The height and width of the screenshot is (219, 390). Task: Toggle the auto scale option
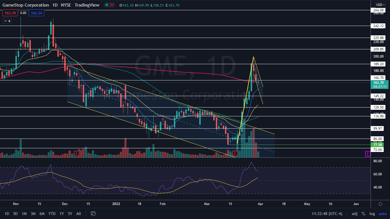[x=383, y=213]
